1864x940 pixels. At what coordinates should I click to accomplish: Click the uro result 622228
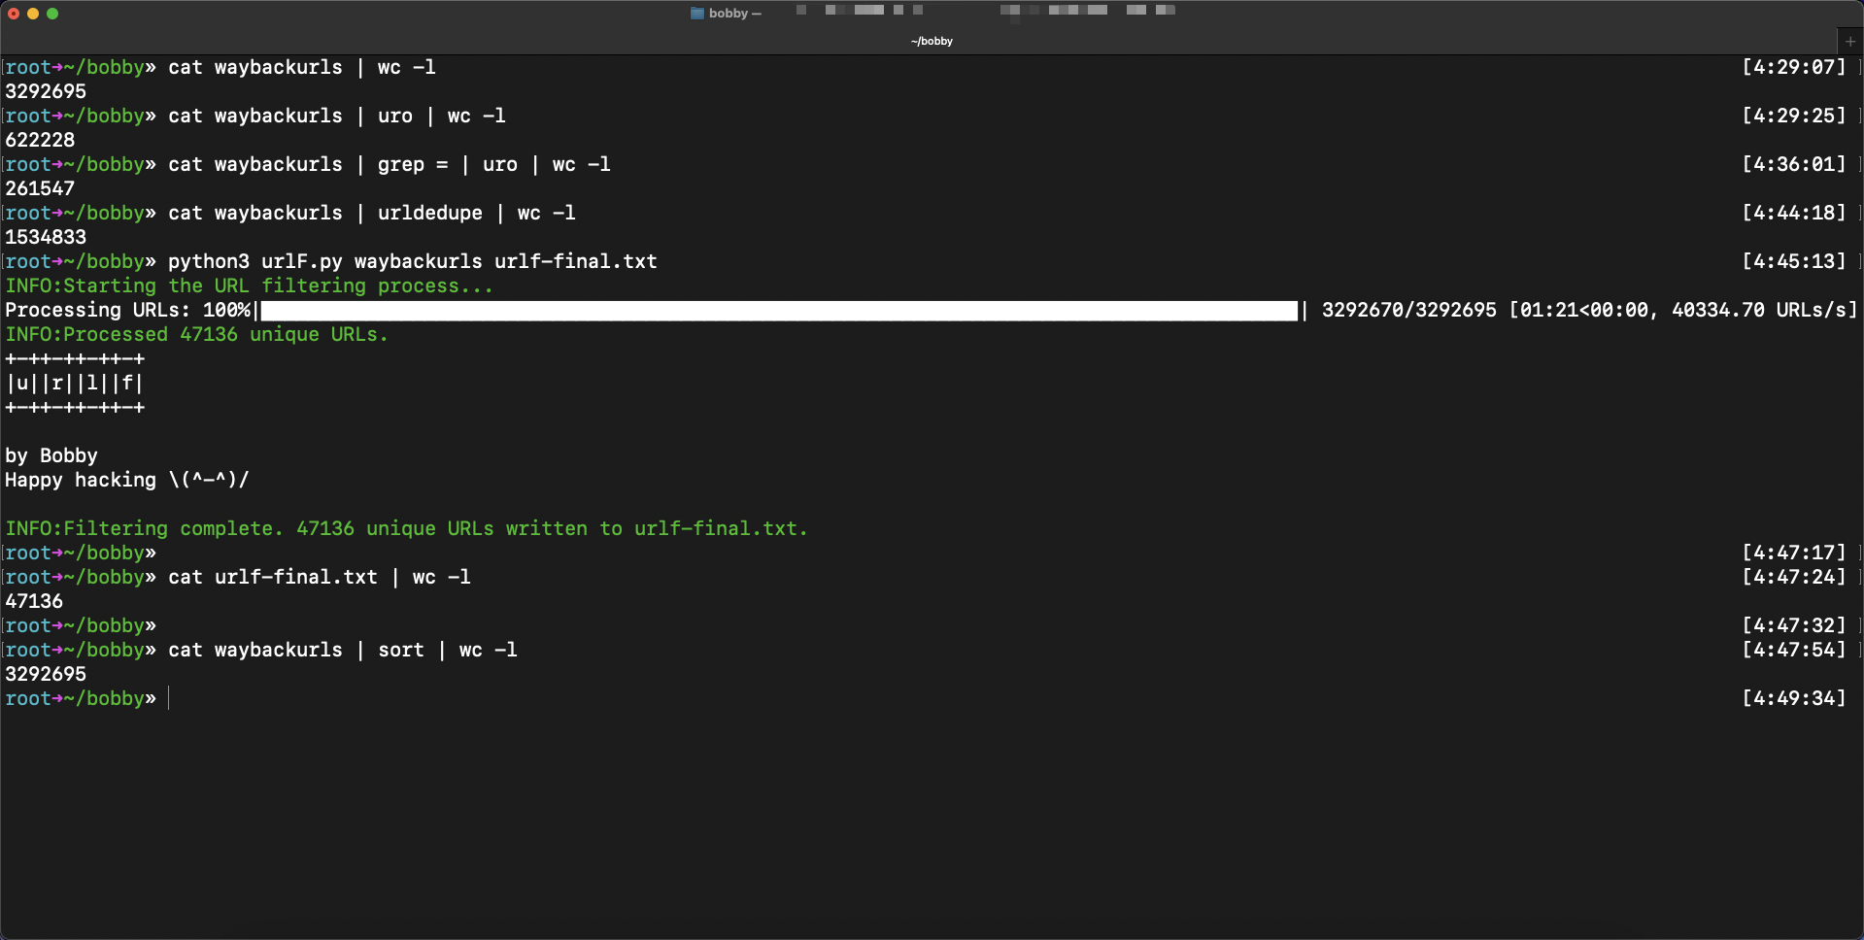[x=40, y=140]
